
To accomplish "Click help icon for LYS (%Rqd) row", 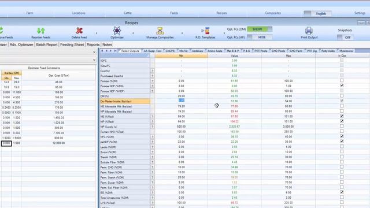I will point(153,203).
